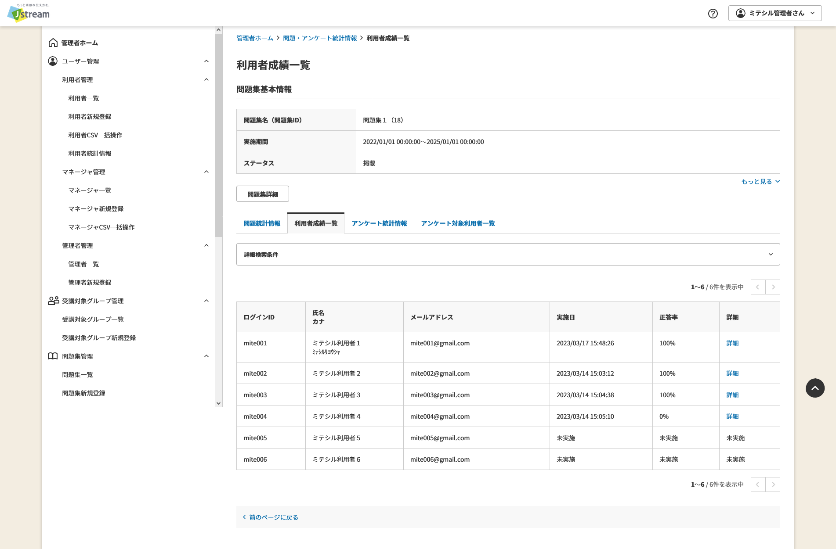The image size is (836, 549).
Task: Open 詳細 link for mite004
Action: point(732,416)
